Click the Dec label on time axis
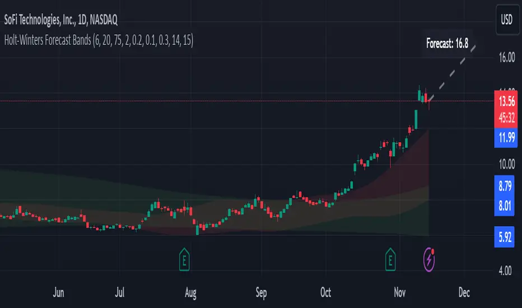Viewport: 522px width, 308px height. [x=464, y=293]
